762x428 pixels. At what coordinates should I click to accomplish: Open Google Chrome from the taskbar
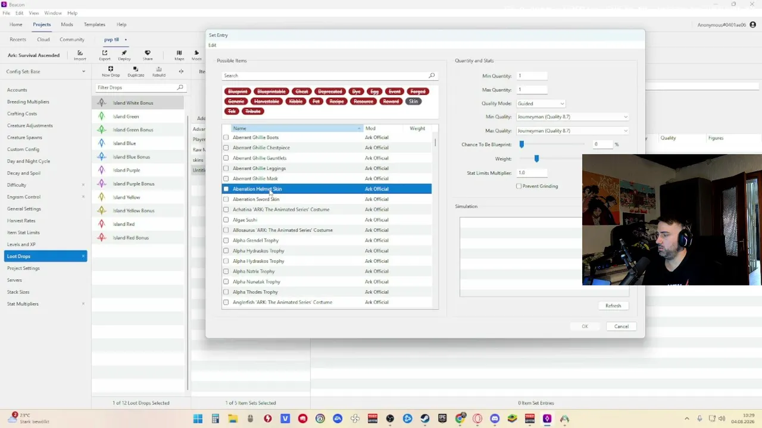coord(460,418)
